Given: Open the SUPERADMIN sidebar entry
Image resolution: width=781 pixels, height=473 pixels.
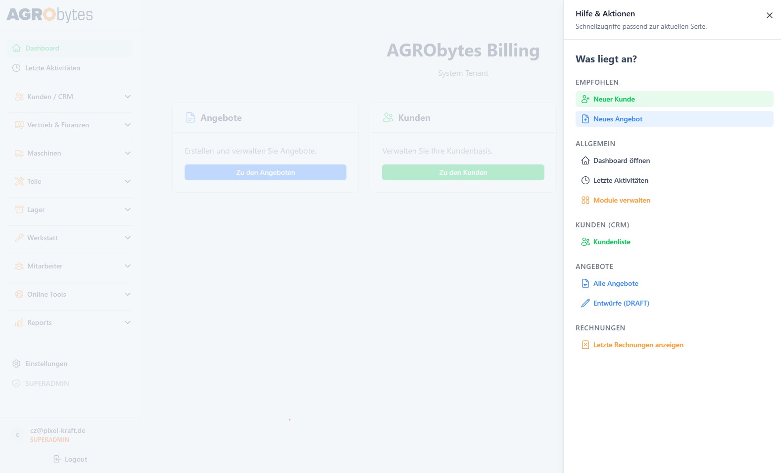Looking at the screenshot, I should click(x=69, y=383).
